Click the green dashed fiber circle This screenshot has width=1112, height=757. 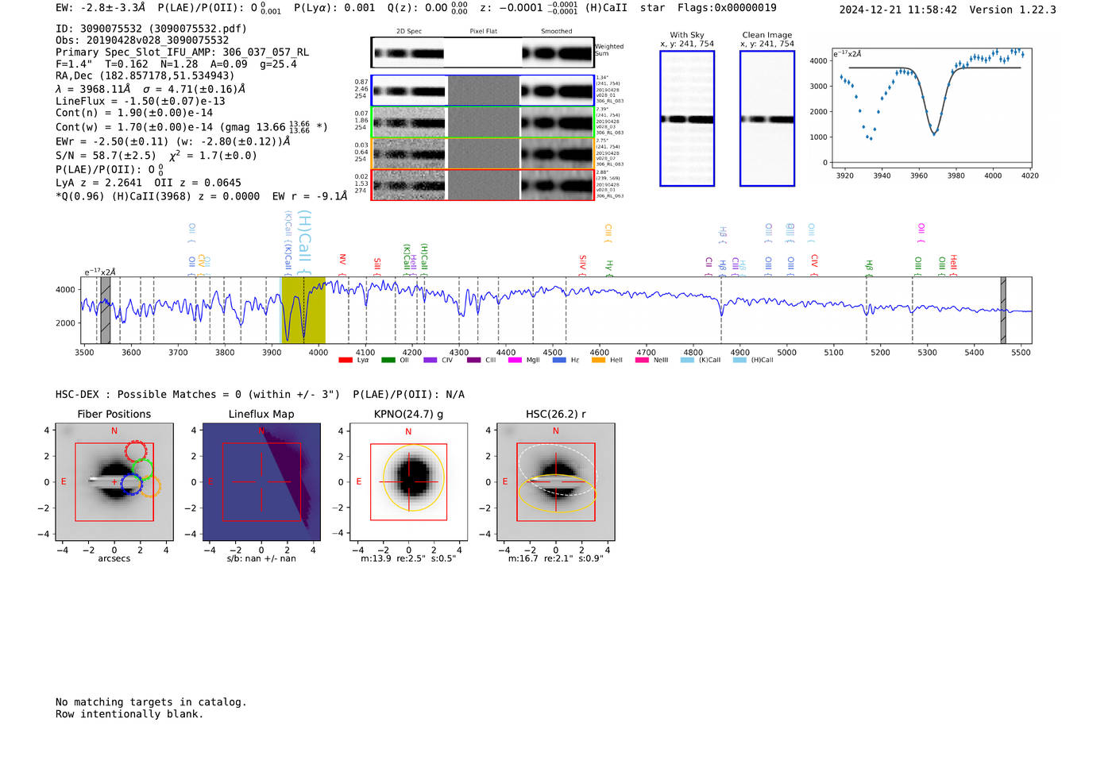coord(142,469)
